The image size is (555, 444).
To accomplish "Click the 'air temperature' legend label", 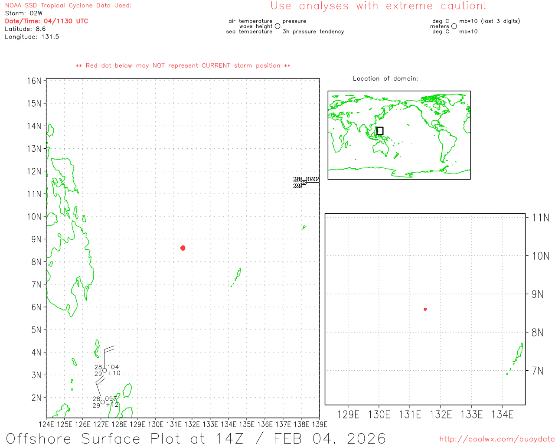I will click(251, 21).
